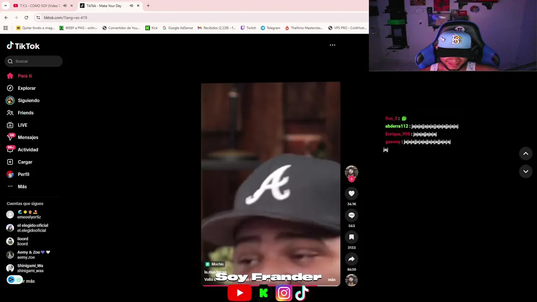Open the la.riso.tecaa creator username
Viewport: 537px width, 302px height.
(215, 272)
